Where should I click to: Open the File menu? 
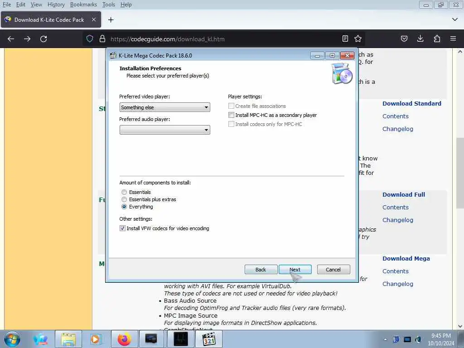tap(6, 5)
